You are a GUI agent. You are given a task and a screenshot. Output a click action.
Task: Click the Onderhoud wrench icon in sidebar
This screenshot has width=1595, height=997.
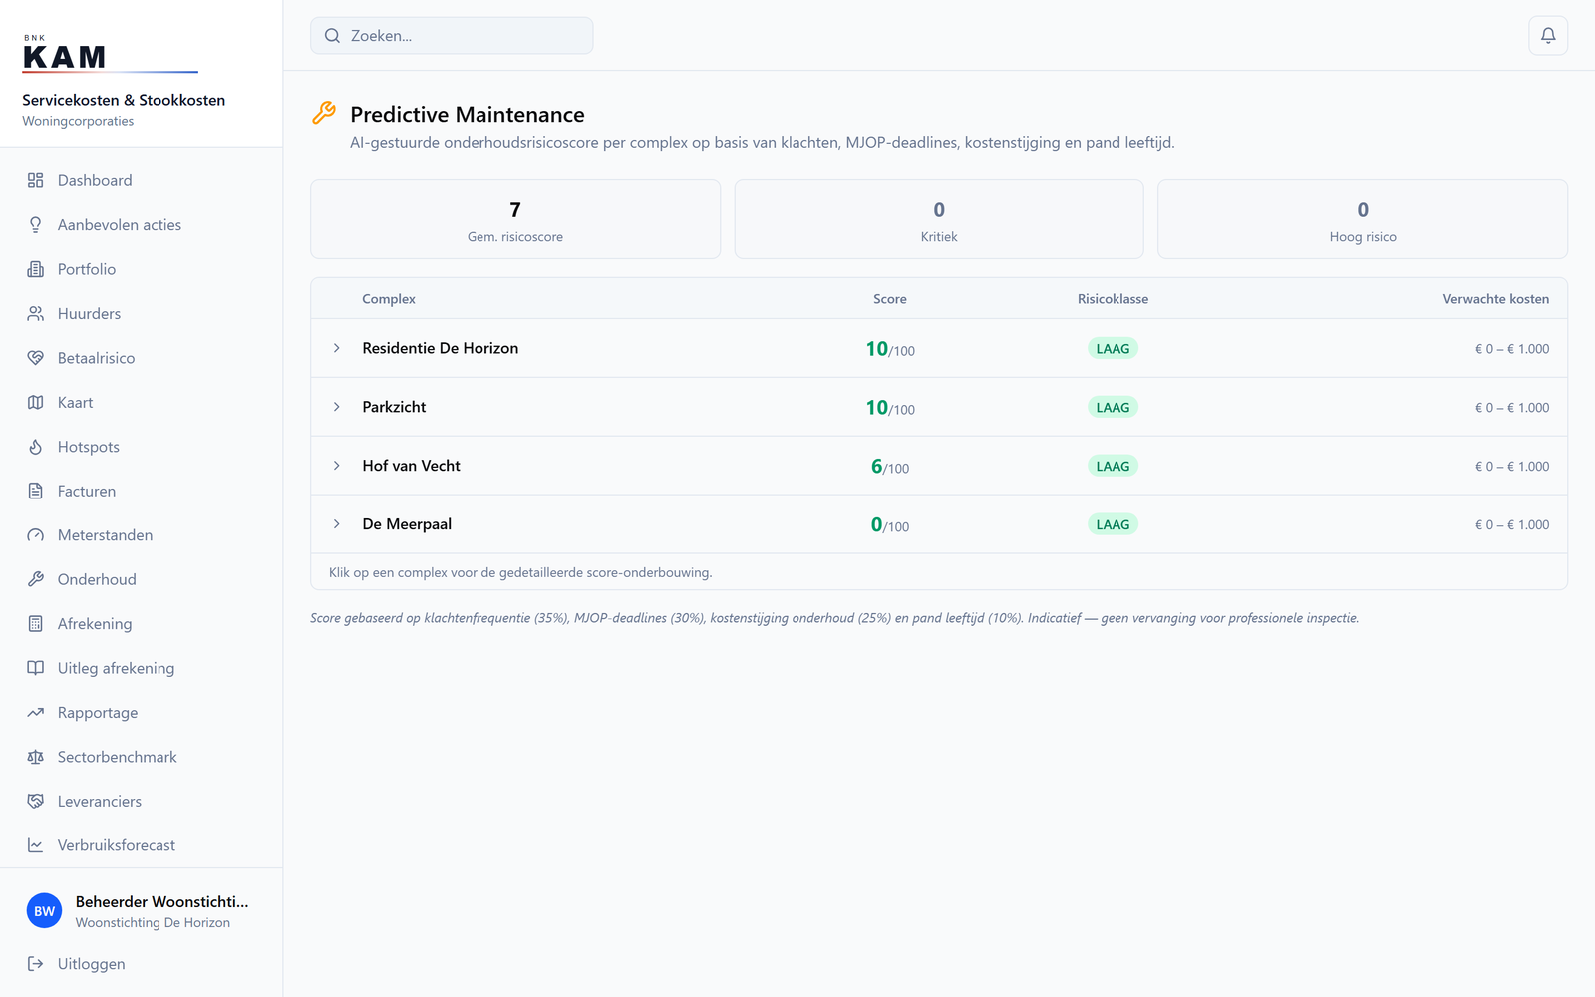tap(36, 579)
